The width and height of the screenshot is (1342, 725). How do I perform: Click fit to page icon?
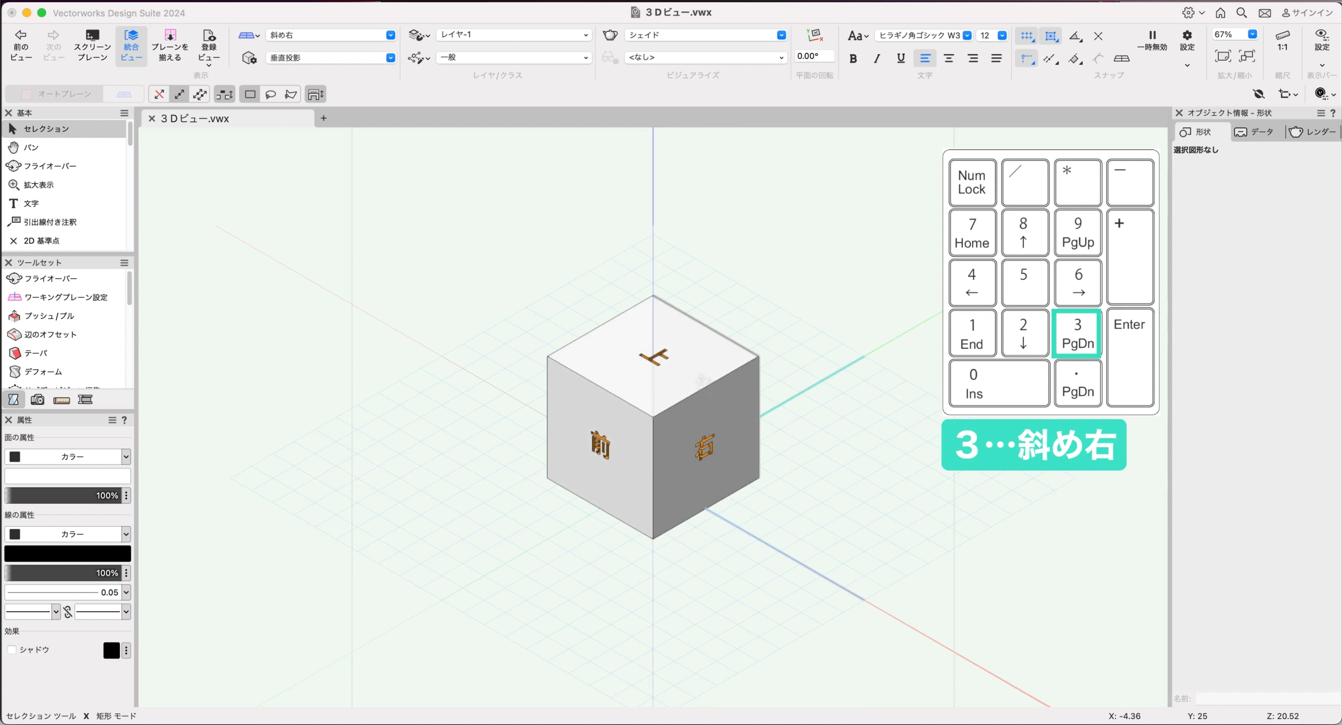coord(1223,56)
